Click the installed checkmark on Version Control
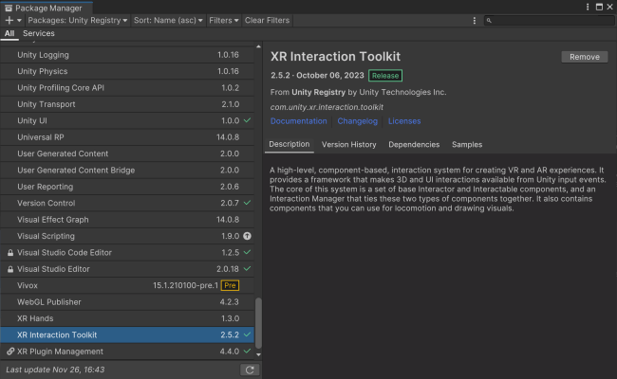The width and height of the screenshot is (617, 379). (x=247, y=203)
